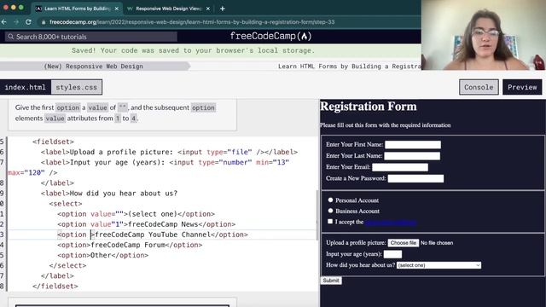Image resolution: width=546 pixels, height=307 pixels.
Task: Open the (New) Responsive Web Design breadcrumb
Action: [93, 67]
